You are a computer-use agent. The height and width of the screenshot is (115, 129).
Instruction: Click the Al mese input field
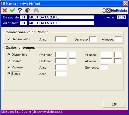[118, 39]
